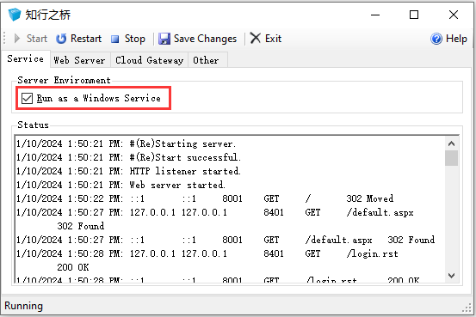Click status log scroll up arrow
Image resolution: width=476 pixels, height=317 pixels.
pos(451,143)
